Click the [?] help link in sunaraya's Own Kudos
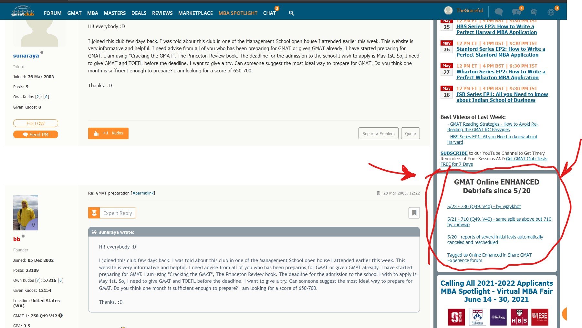The height and width of the screenshot is (328, 582). pyautogui.click(x=38, y=97)
